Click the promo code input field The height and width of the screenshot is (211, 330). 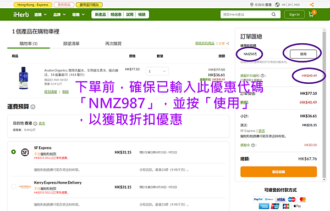point(261,54)
